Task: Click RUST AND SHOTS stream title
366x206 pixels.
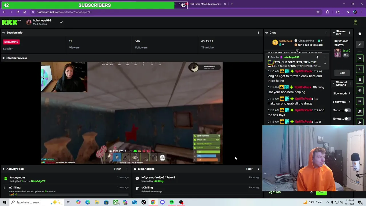Action: coord(341,43)
